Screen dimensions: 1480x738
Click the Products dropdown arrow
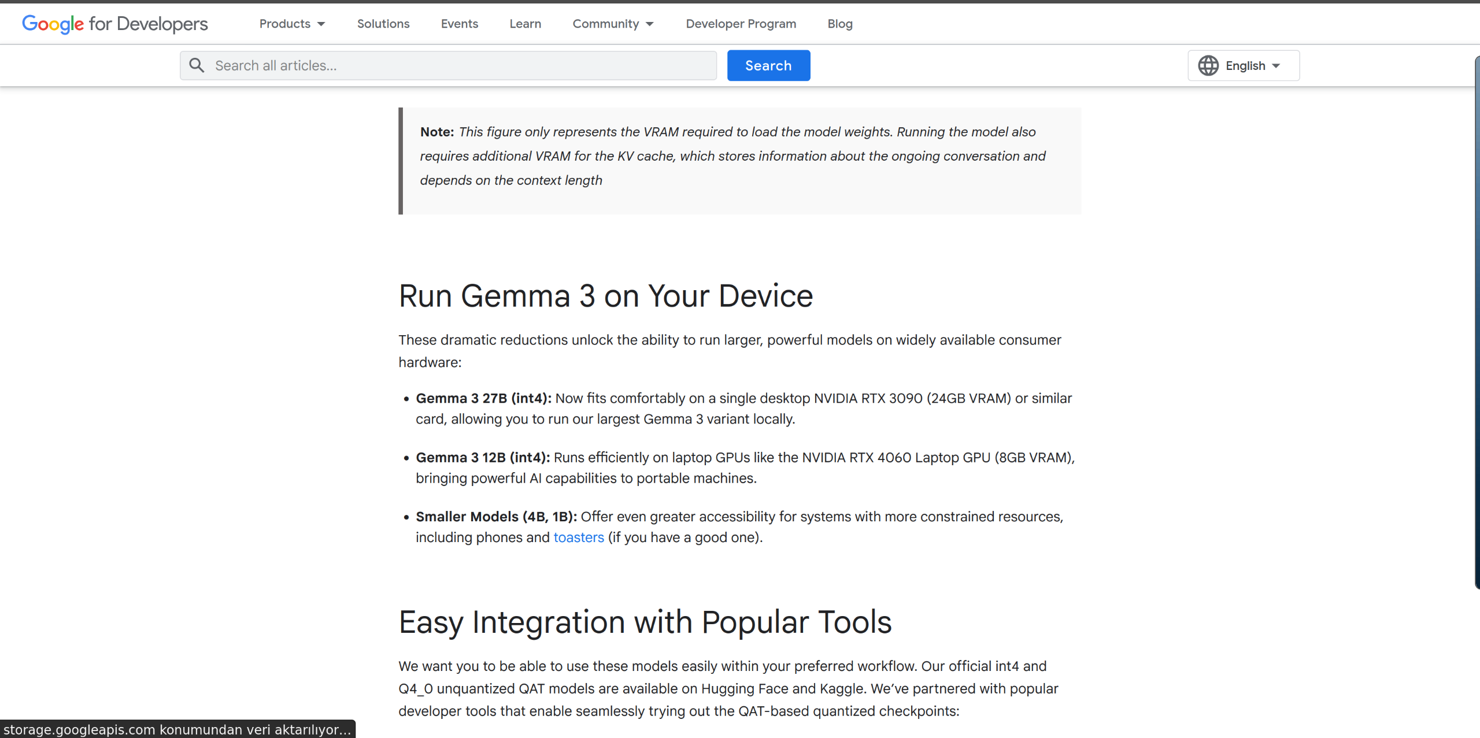(x=321, y=24)
